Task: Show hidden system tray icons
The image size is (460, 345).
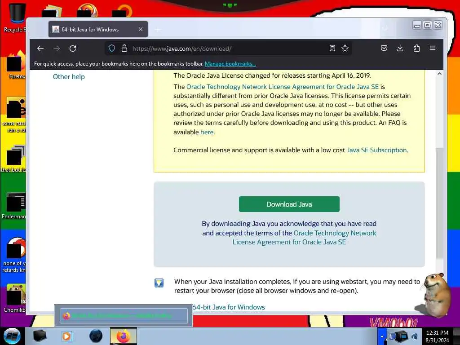Action: pos(382,336)
